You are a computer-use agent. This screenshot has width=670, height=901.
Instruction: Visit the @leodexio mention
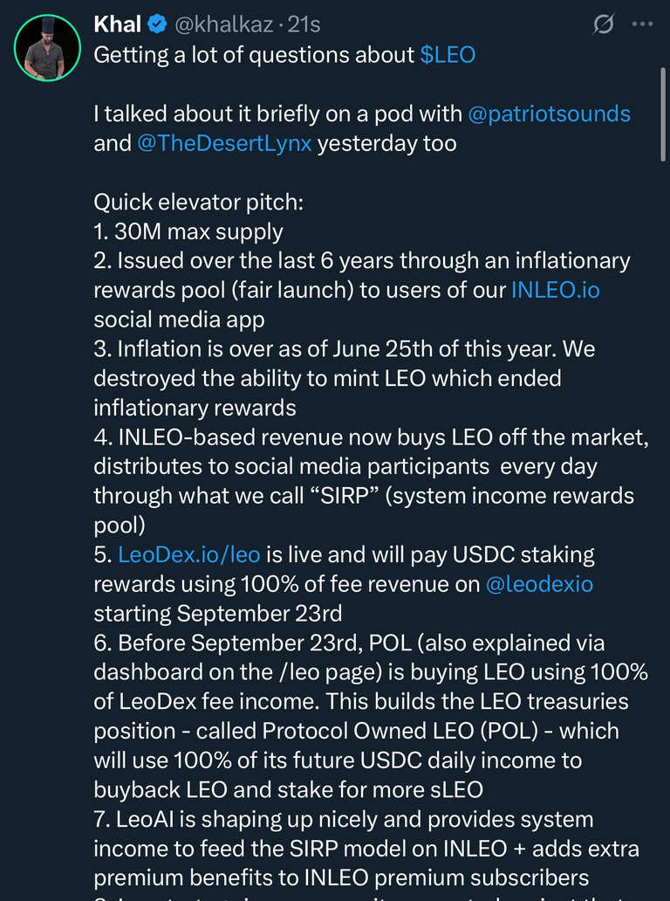point(539,584)
